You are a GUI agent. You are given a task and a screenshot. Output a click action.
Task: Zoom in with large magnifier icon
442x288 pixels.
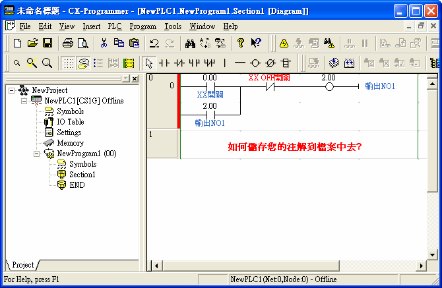point(47,63)
